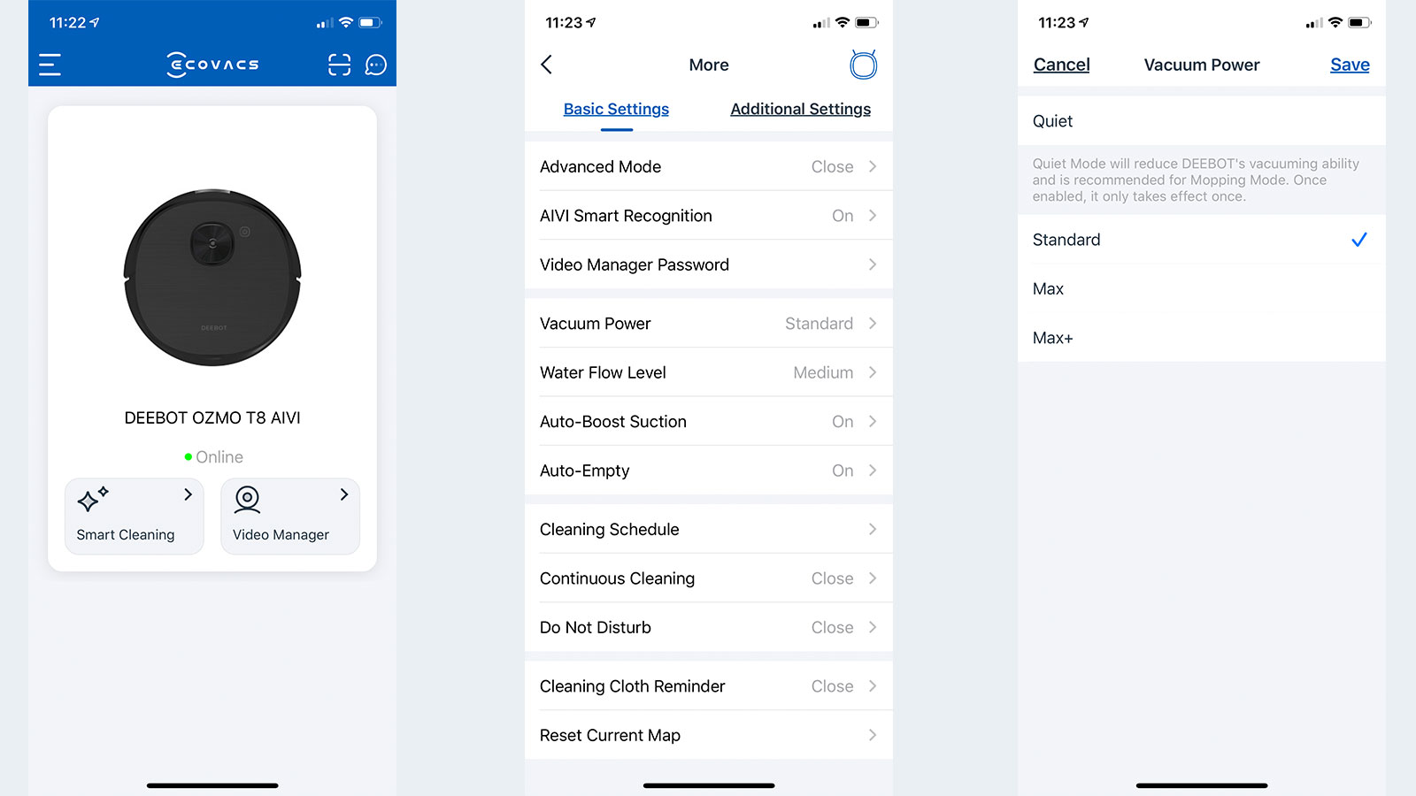Tap 'Close' value beside Cleaning Cloth Reminder
1416x796 pixels.
[832, 686]
